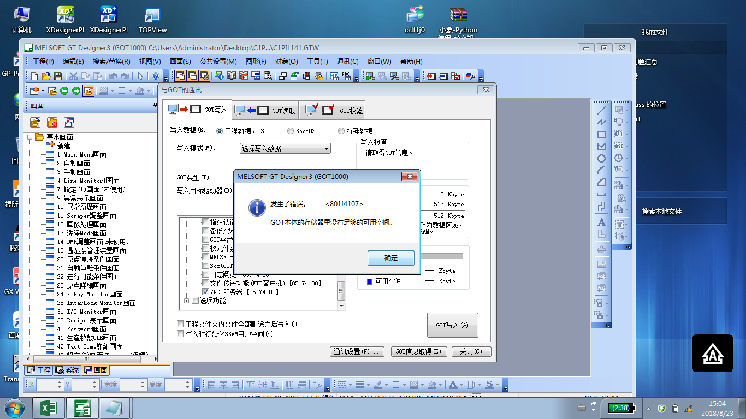Click the Save floppy disk icon
The height and width of the screenshot is (419, 746).
(x=57, y=76)
